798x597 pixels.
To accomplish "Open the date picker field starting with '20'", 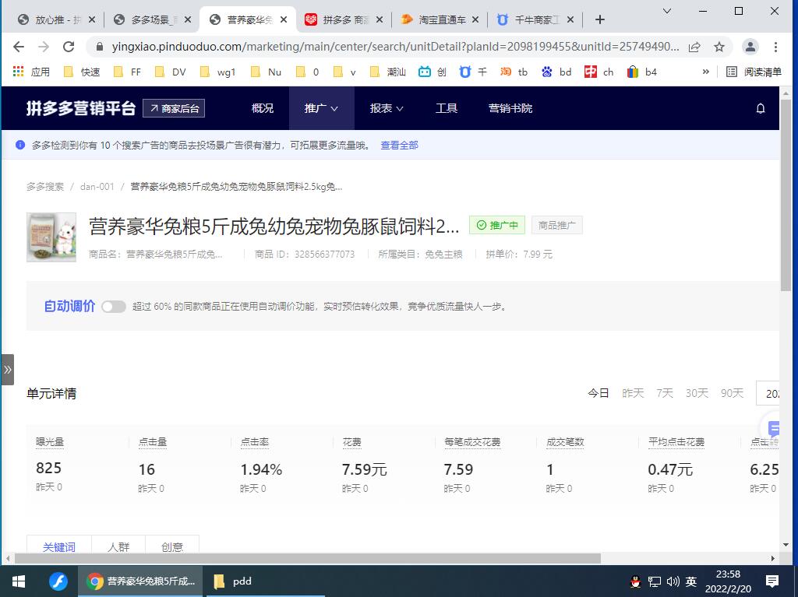I will pos(768,393).
